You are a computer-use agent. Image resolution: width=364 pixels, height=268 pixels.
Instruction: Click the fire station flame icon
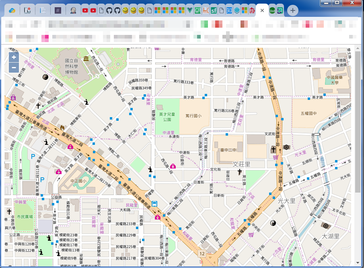[62, 128]
